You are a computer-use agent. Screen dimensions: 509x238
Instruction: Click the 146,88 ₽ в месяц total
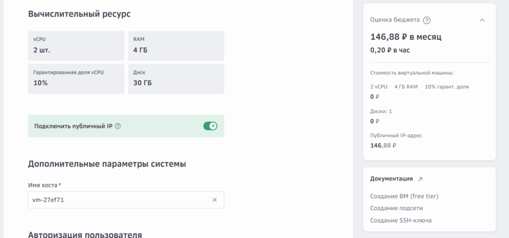[406, 37]
